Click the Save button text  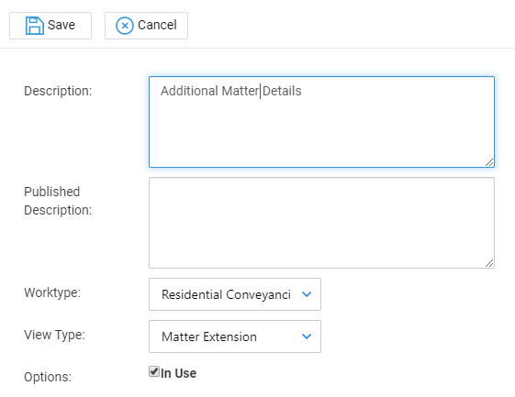point(62,25)
